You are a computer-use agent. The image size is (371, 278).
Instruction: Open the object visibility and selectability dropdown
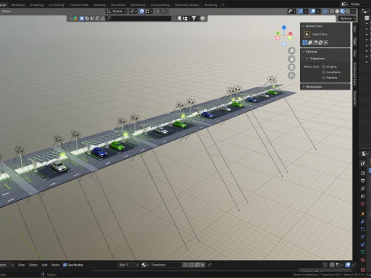tap(291, 12)
